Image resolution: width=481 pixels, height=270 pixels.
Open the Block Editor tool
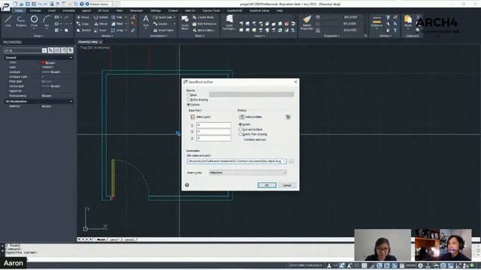coord(204,30)
